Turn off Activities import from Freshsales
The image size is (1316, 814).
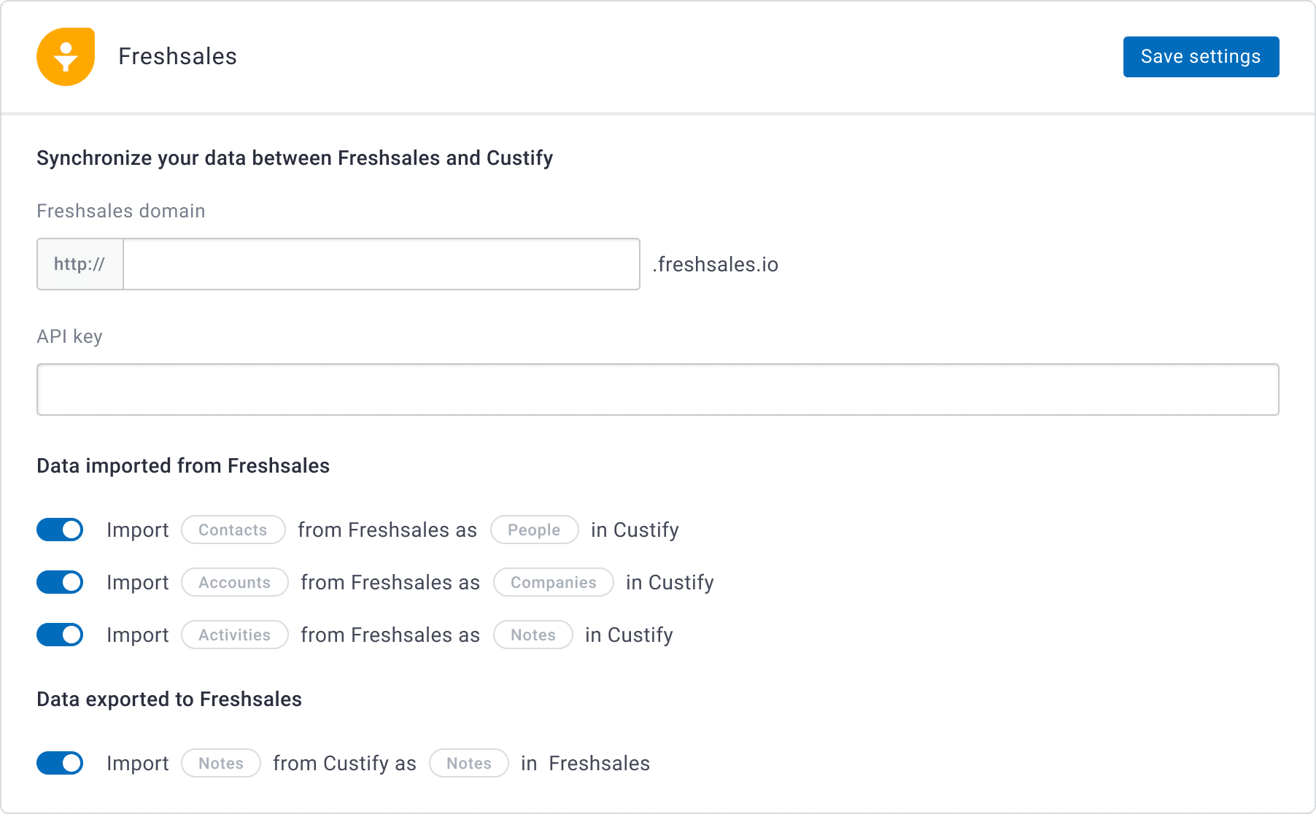[60, 635]
